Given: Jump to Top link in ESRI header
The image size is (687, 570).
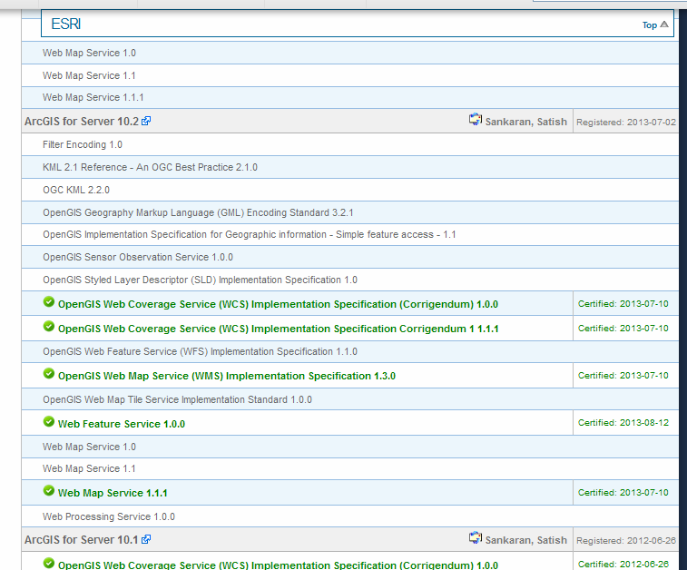Looking at the screenshot, I should click(649, 25).
